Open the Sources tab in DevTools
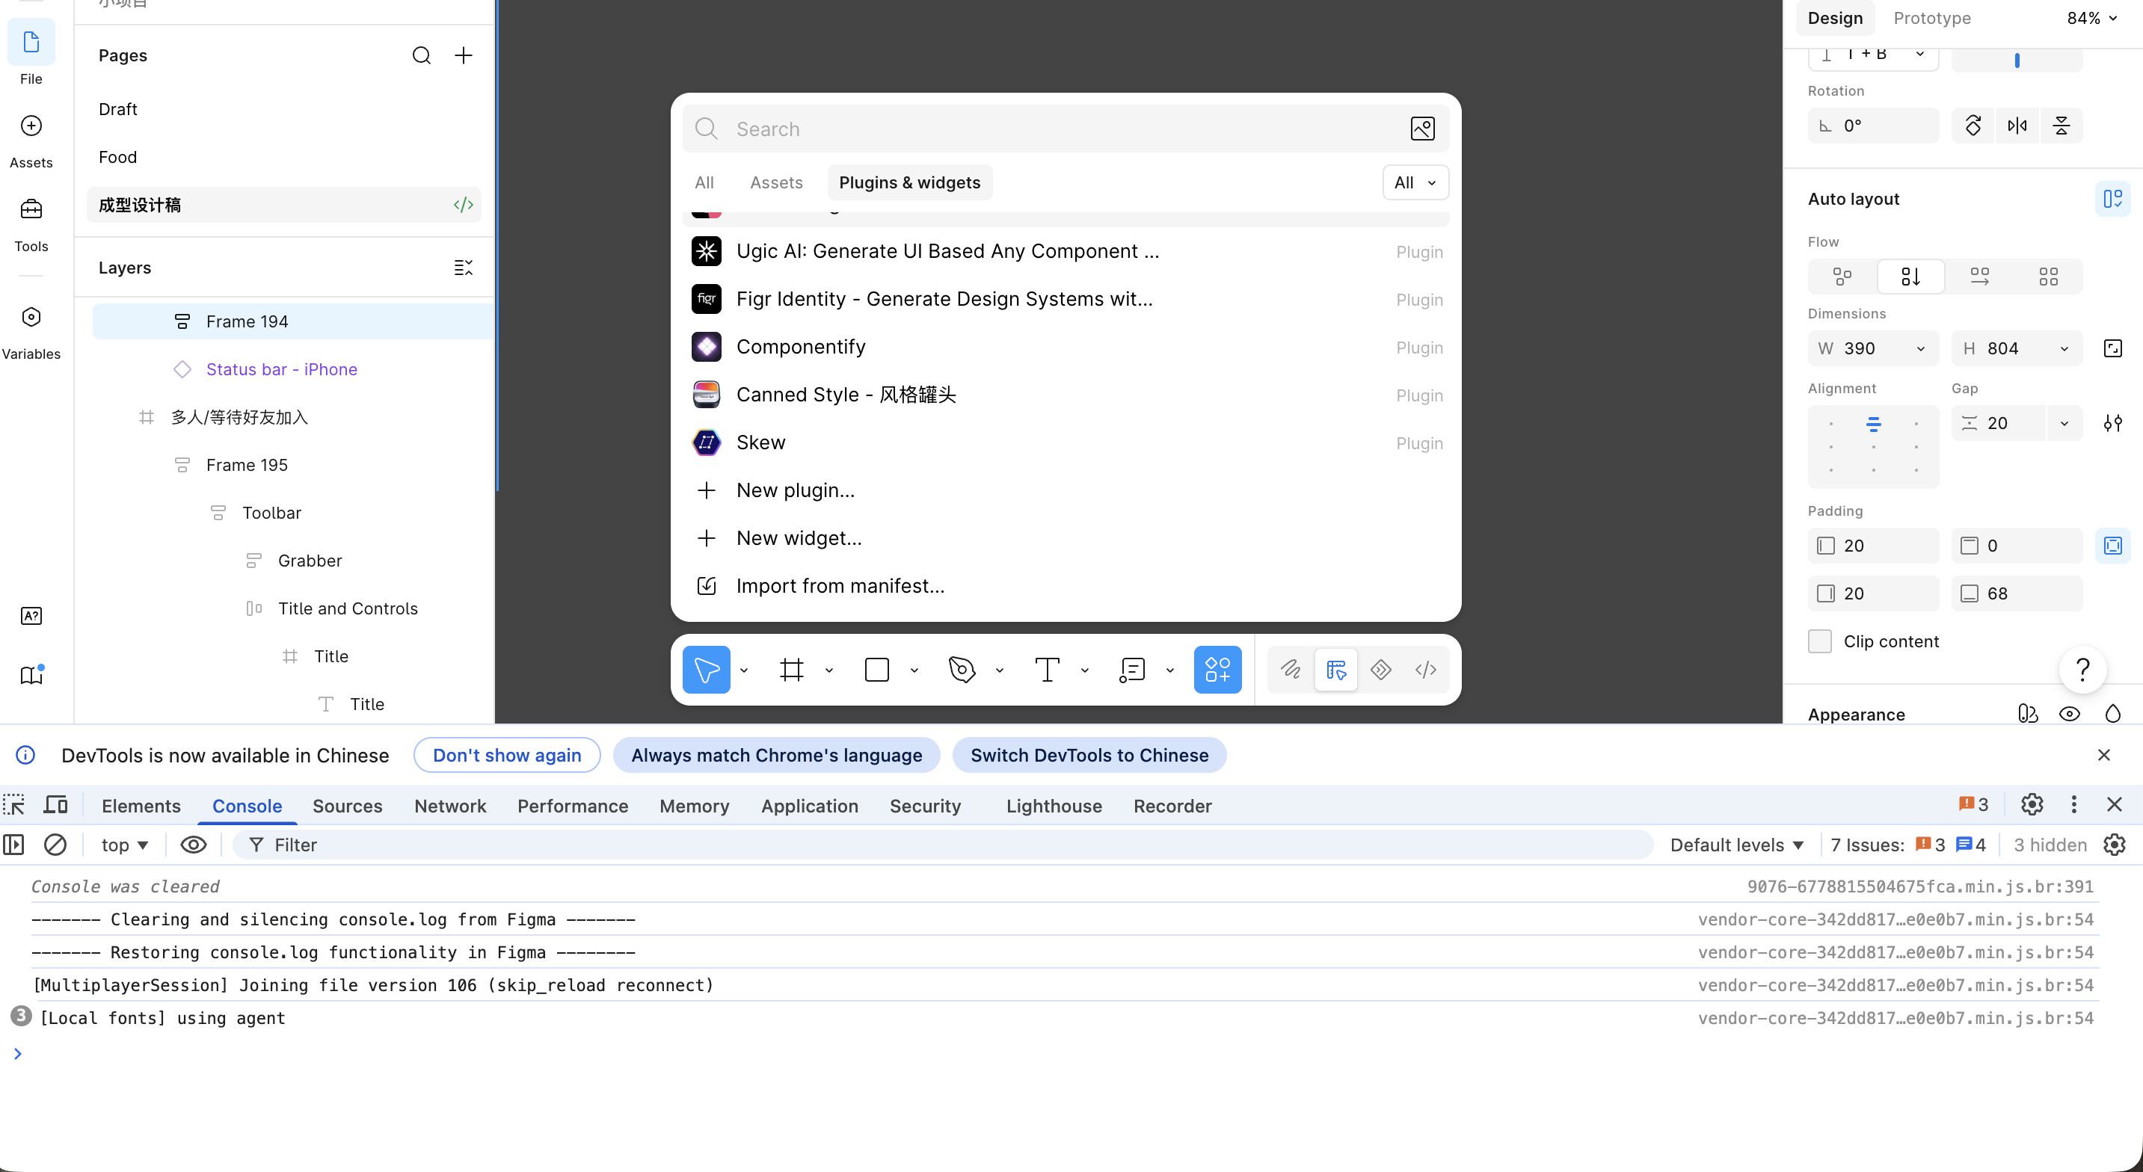 click(x=348, y=806)
